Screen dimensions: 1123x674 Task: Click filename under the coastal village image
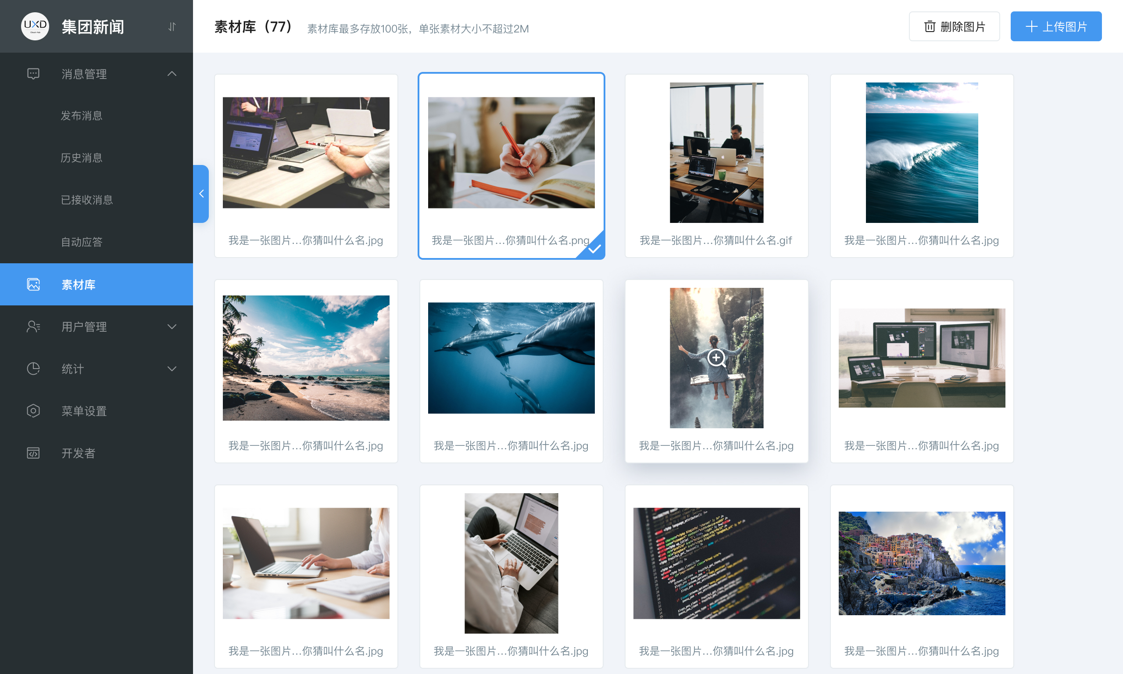pyautogui.click(x=922, y=651)
